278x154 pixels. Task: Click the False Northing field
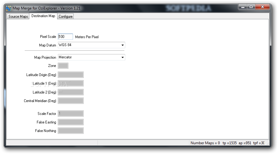tap(71, 130)
